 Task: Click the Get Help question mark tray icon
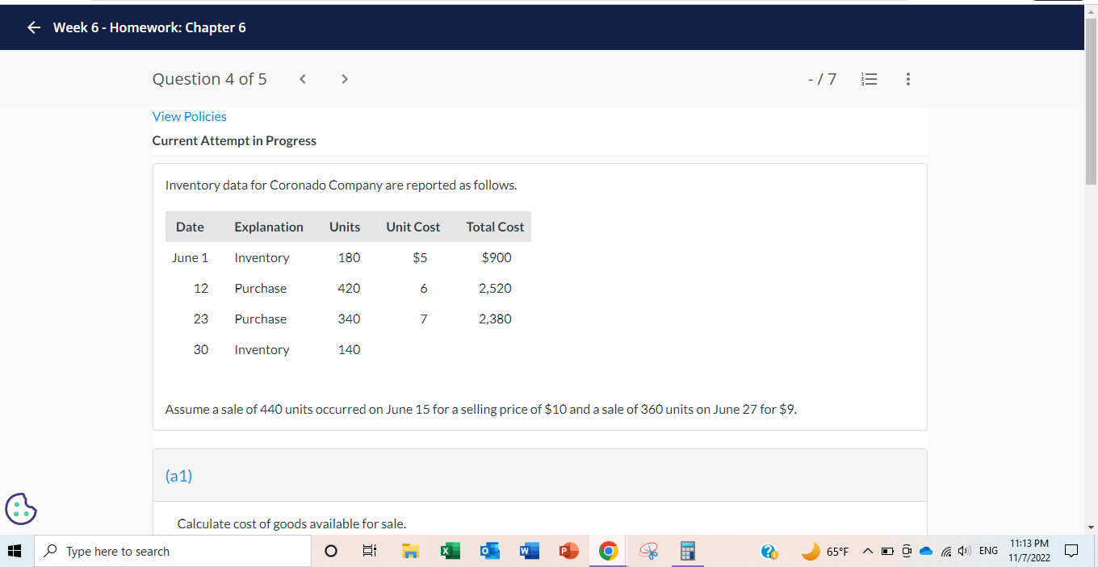click(770, 552)
